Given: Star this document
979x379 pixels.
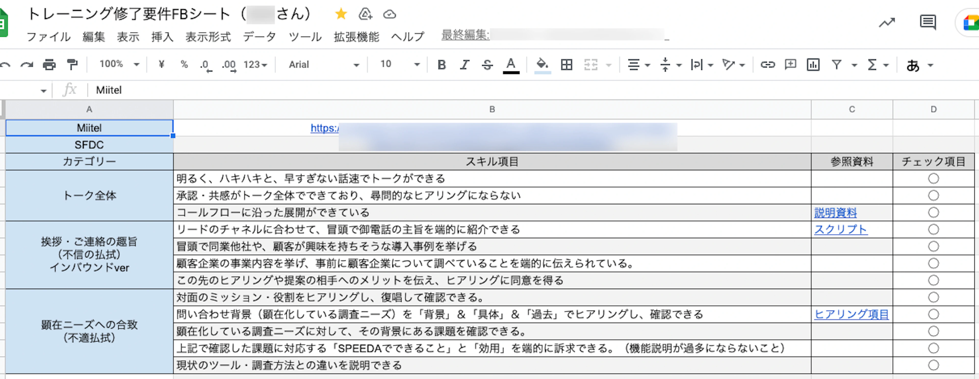Looking at the screenshot, I should [341, 15].
